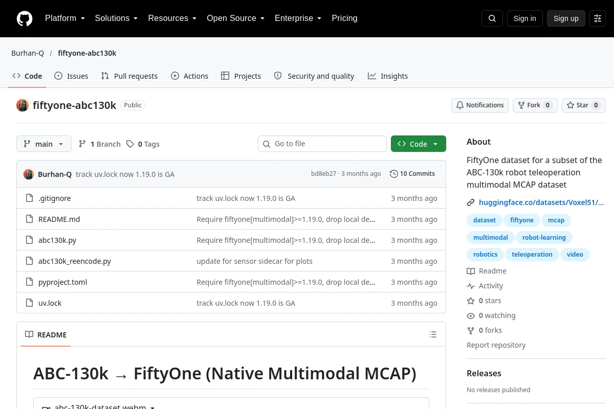Open the main branch selector

pos(44,144)
